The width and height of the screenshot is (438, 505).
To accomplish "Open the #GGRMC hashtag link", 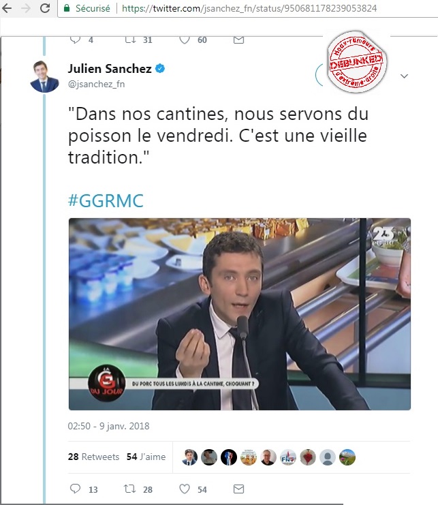I will pos(106,200).
